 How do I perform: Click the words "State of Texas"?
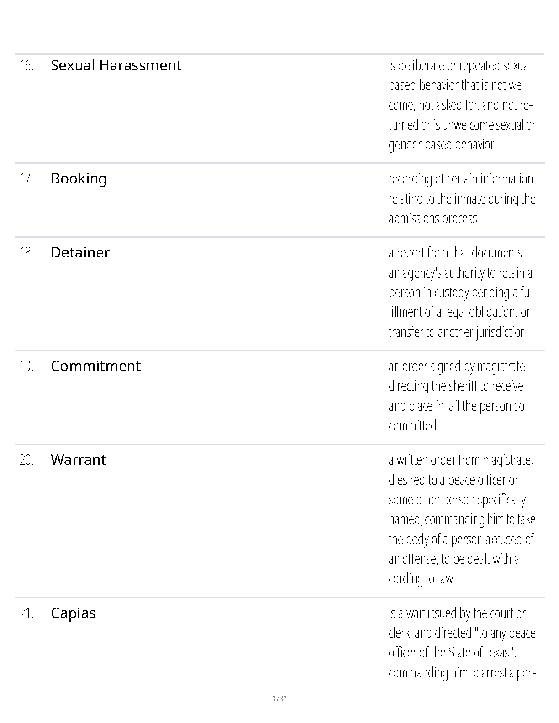pyautogui.click(x=475, y=653)
